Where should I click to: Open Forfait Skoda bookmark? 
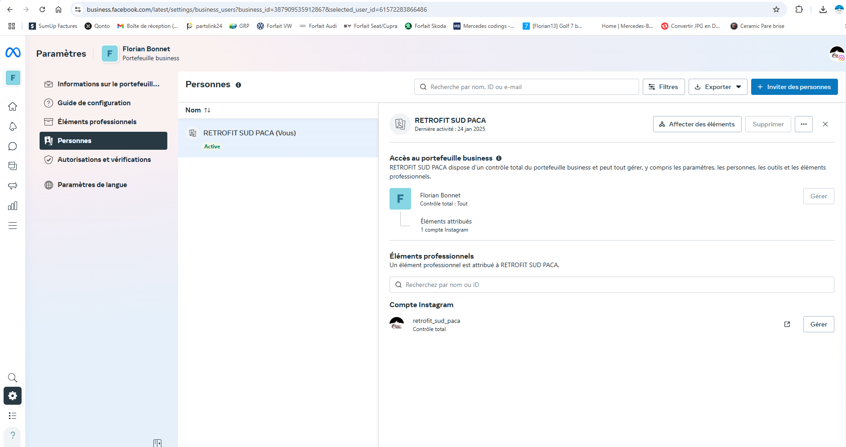pos(425,26)
